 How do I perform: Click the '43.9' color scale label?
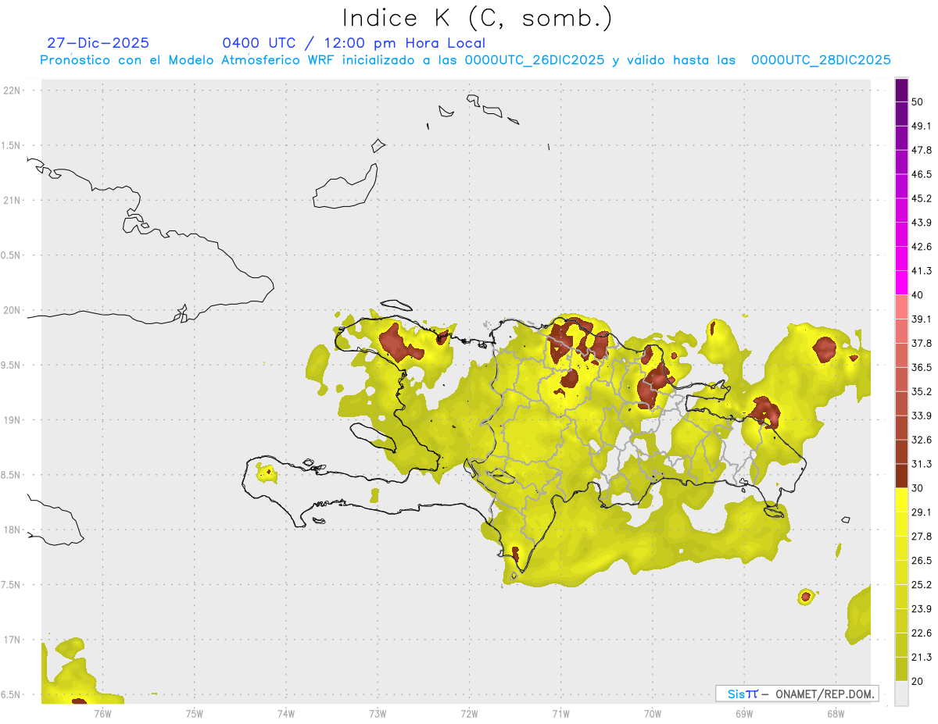(922, 223)
